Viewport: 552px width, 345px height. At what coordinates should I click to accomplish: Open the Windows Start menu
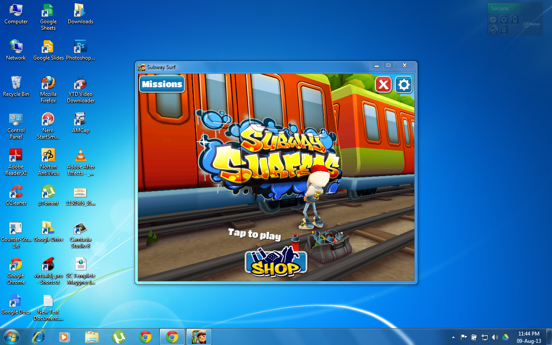point(11,336)
